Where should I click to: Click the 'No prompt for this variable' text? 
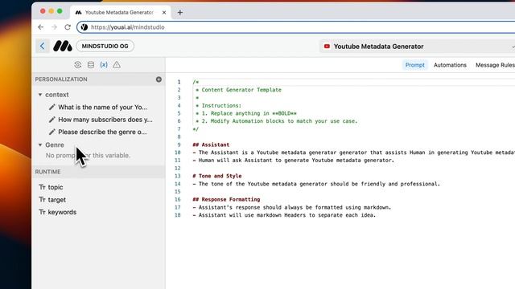click(x=88, y=155)
